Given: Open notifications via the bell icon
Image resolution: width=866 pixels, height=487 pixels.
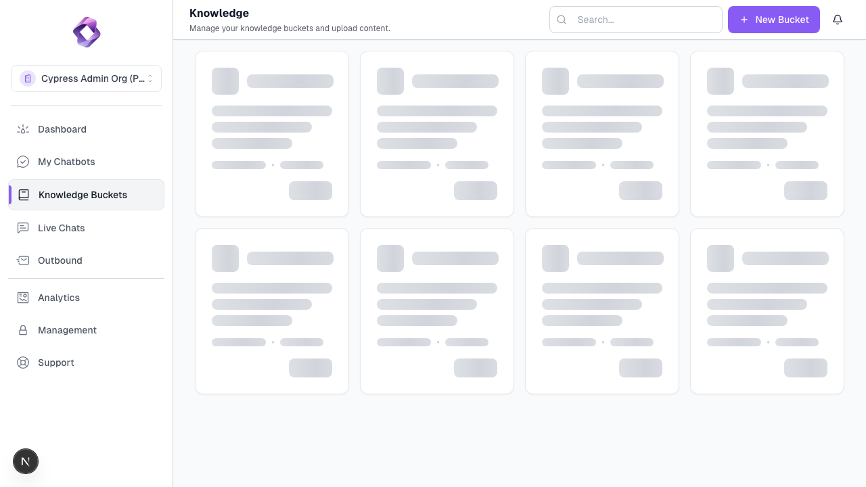Looking at the screenshot, I should click(838, 20).
